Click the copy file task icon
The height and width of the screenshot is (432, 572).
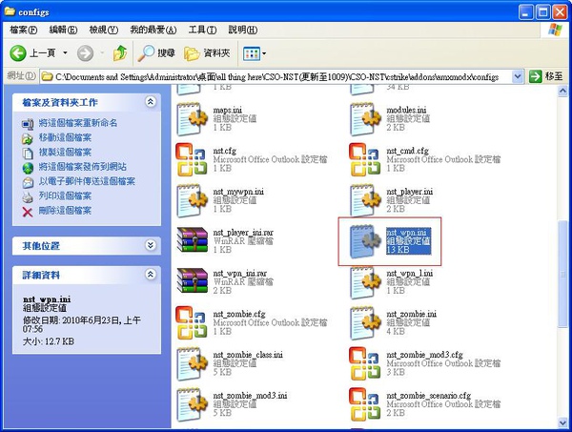[x=28, y=154]
